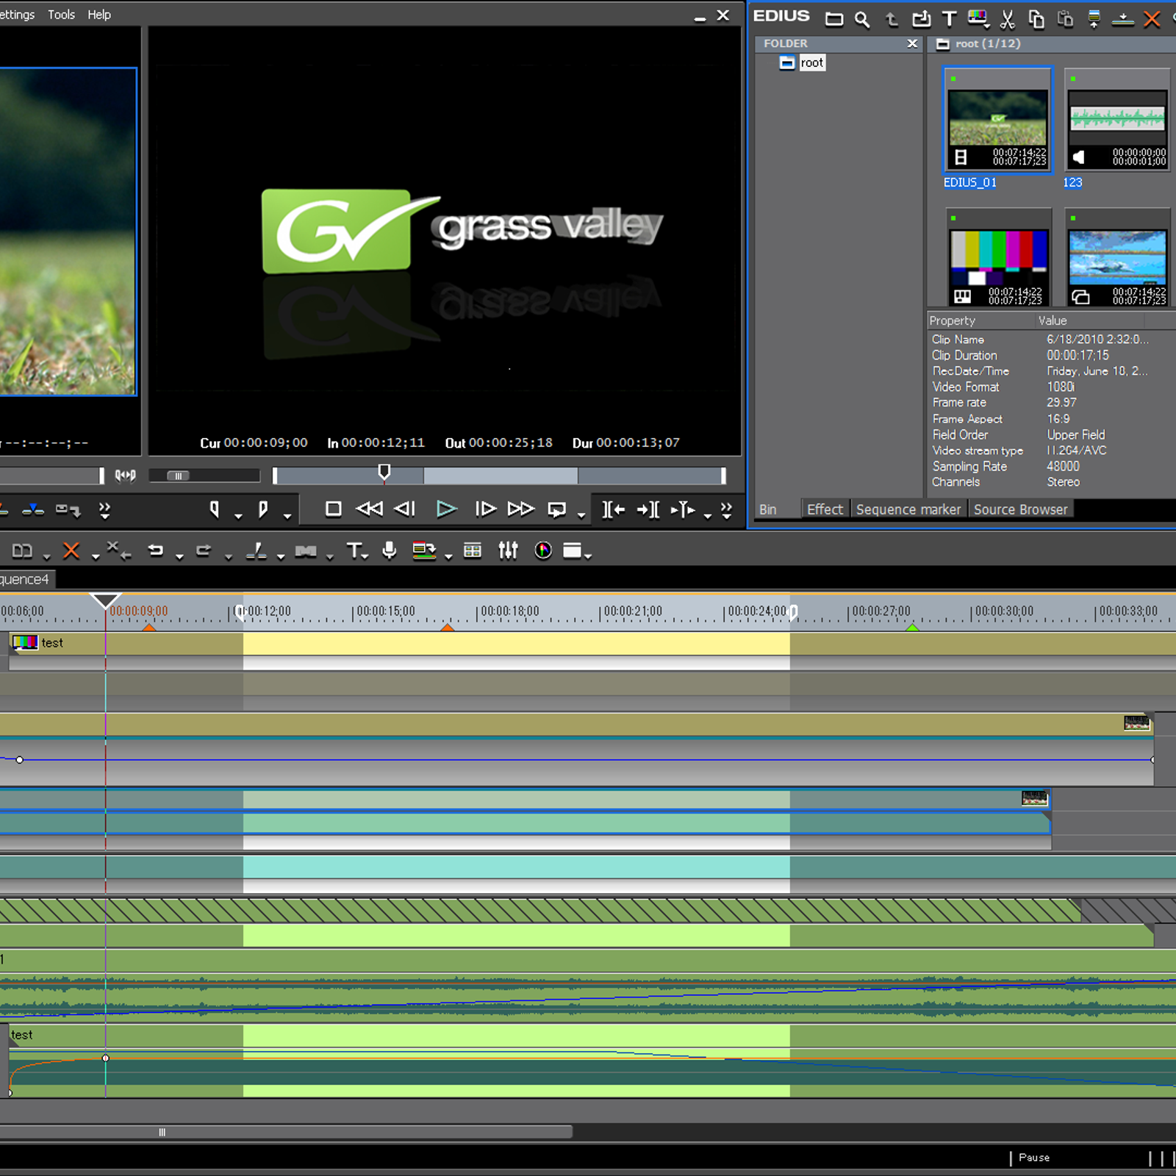
Task: Go to the next edit point
Action: (x=648, y=509)
